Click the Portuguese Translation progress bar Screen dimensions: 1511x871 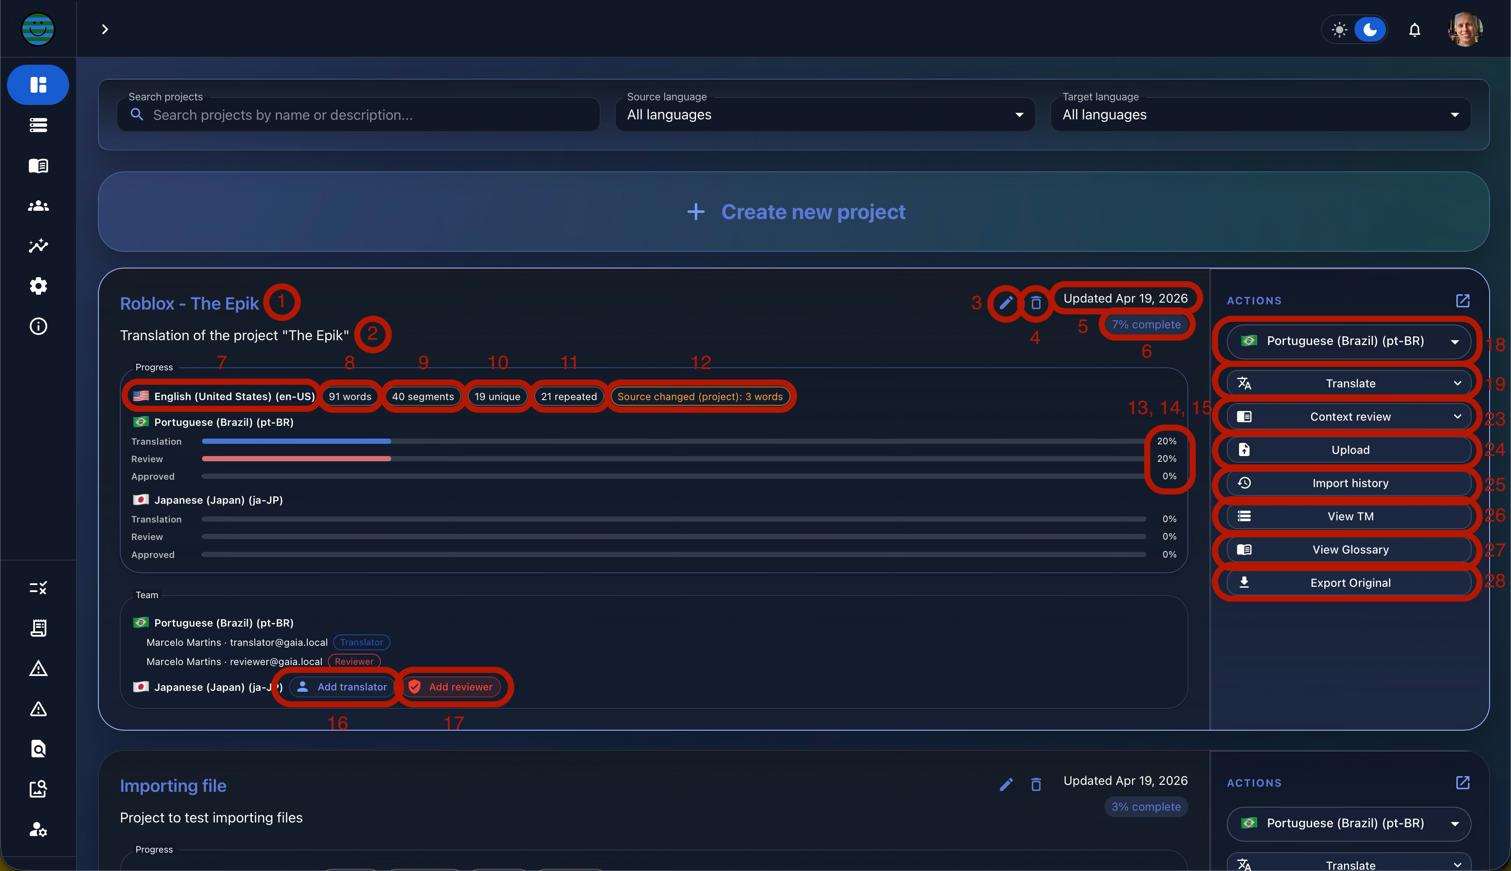[x=674, y=442]
